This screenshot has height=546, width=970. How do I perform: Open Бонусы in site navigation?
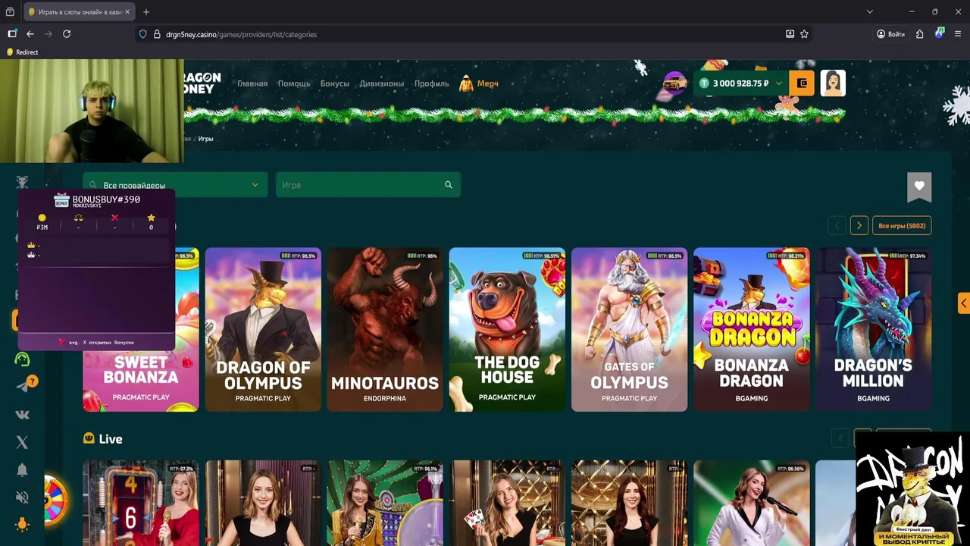pyautogui.click(x=335, y=83)
